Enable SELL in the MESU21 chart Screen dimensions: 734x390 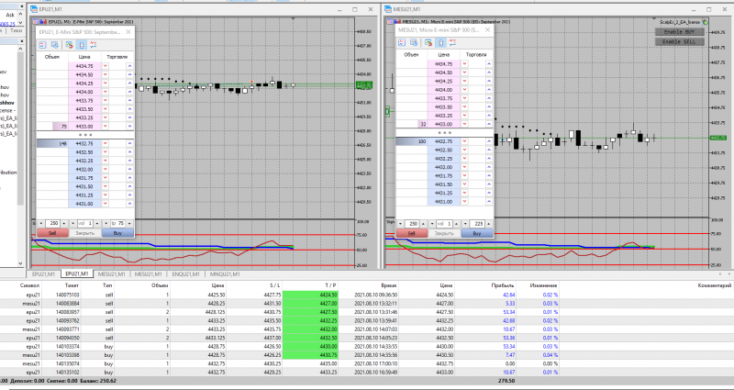pyautogui.click(x=674, y=41)
